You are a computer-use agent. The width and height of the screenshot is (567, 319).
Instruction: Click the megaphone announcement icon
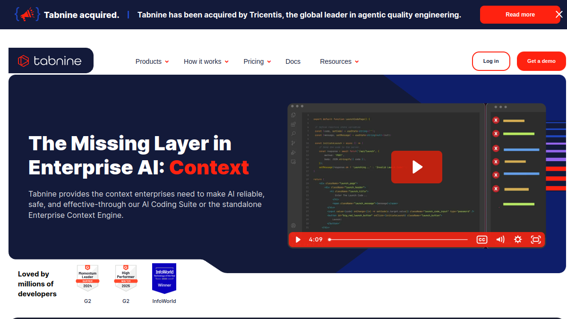(x=27, y=15)
